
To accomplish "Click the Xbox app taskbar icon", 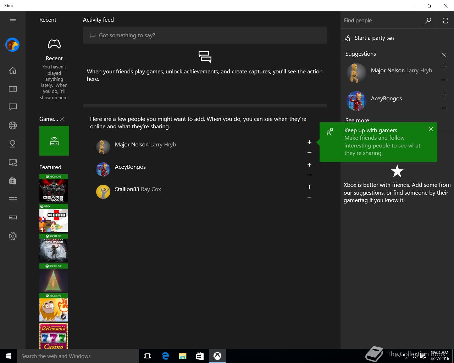I will pyautogui.click(x=217, y=356).
